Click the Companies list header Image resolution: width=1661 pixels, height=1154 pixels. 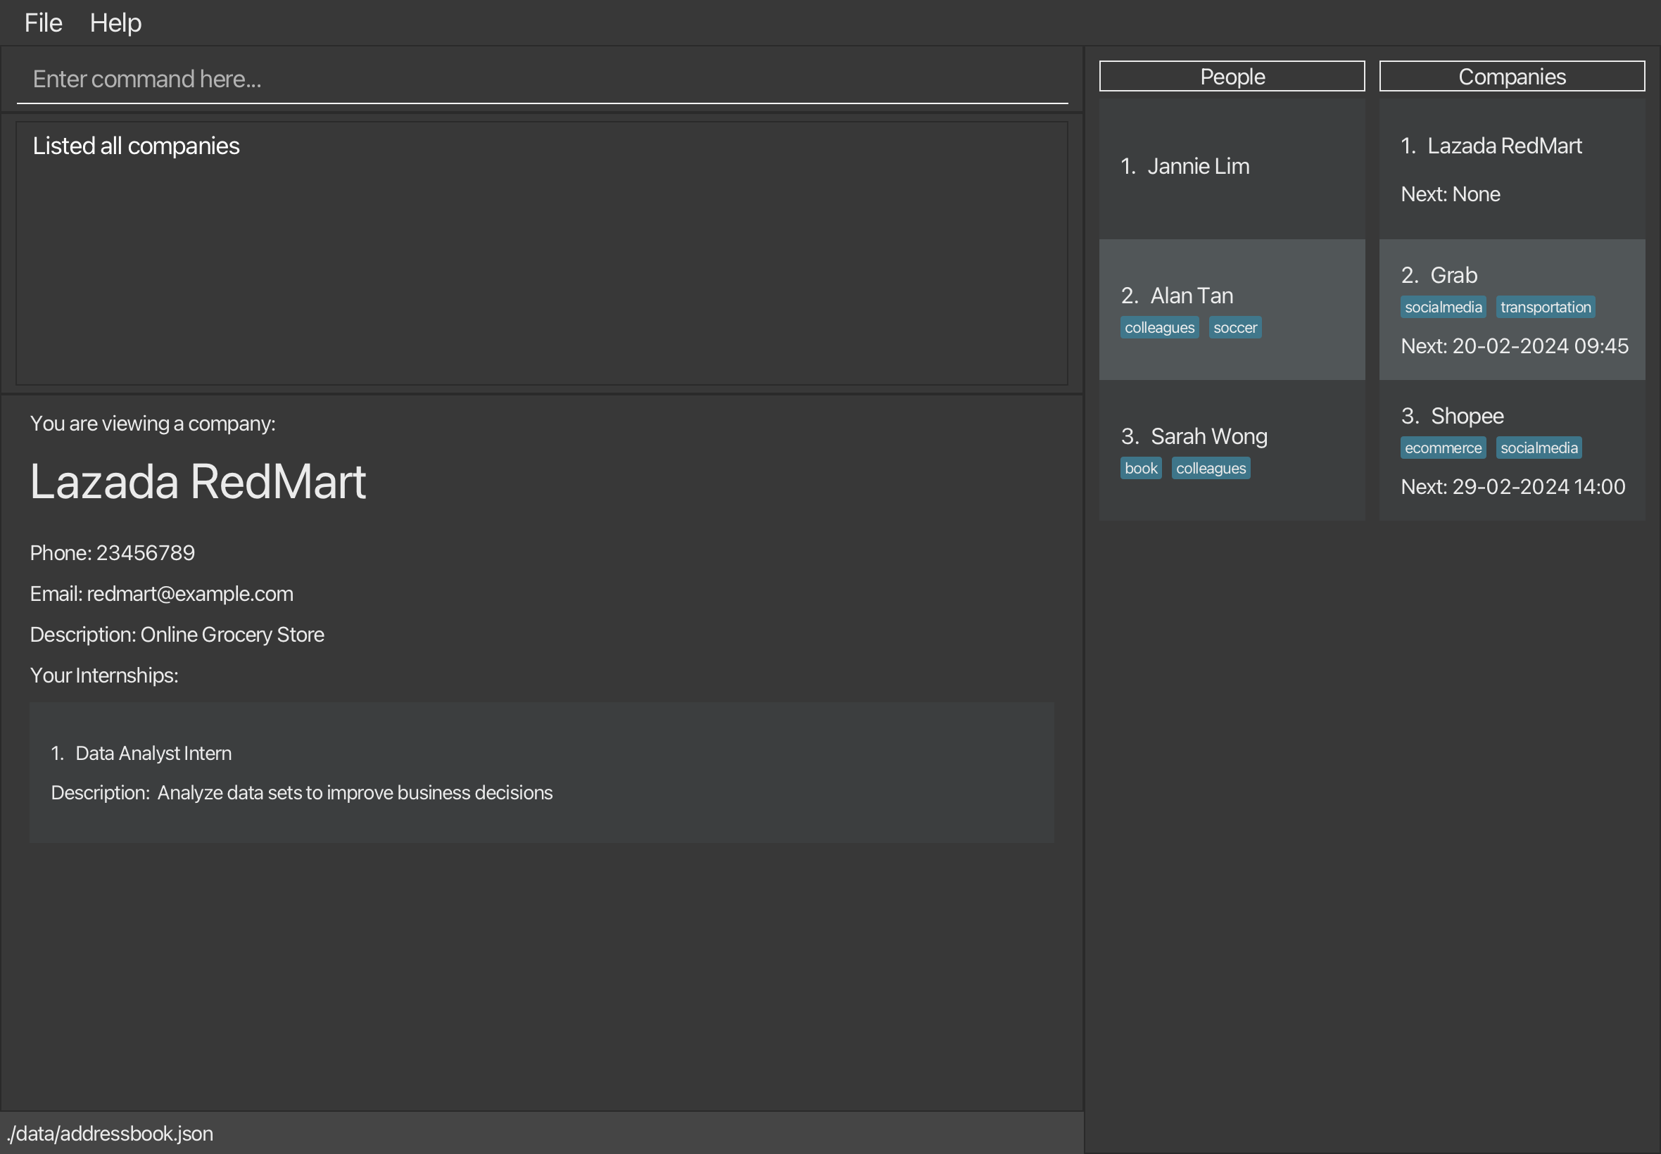[x=1511, y=77]
